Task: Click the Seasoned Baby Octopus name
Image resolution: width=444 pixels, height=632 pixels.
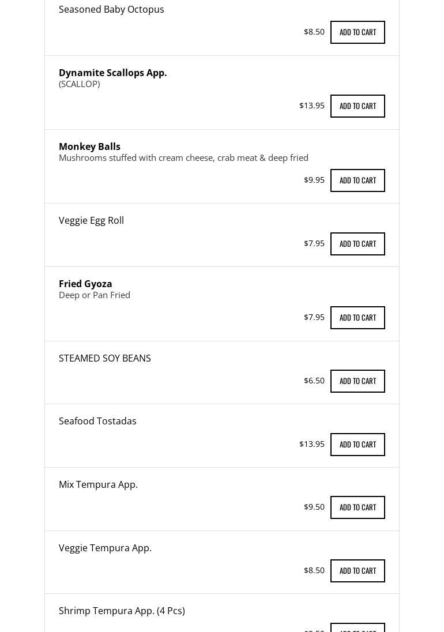Action: pyautogui.click(x=111, y=9)
